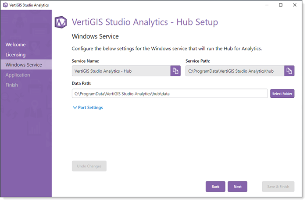Click the Select Folder button
Image resolution: width=307 pixels, height=202 pixels.
[282, 94]
